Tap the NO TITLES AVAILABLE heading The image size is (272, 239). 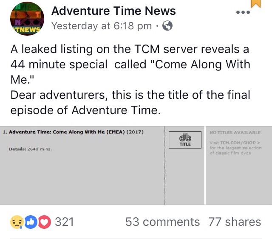click(235, 132)
